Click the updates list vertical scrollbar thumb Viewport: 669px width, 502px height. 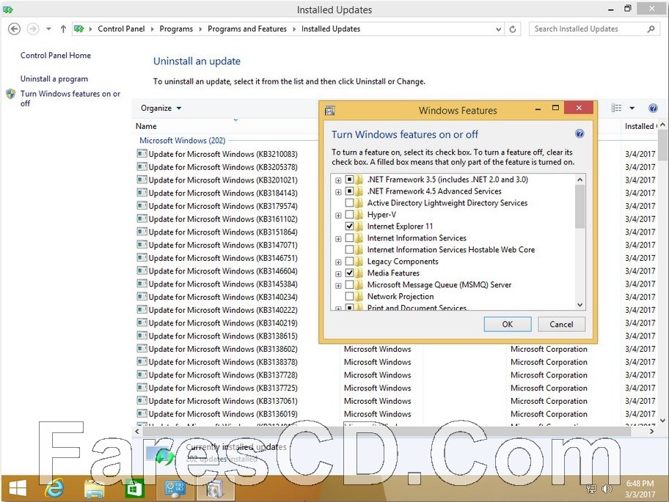(662, 145)
